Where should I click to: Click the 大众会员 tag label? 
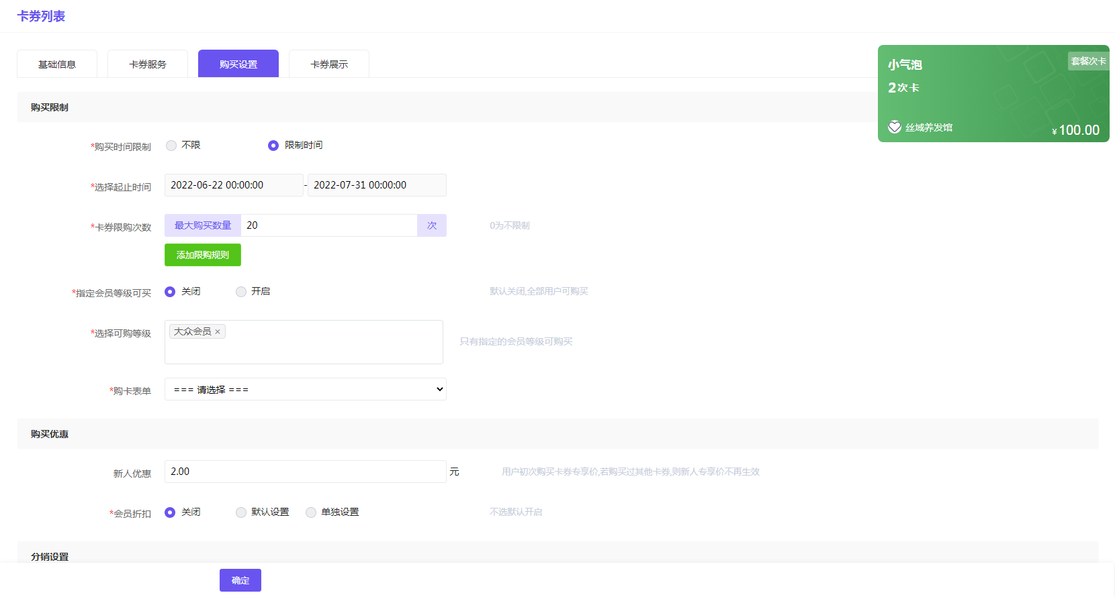pyautogui.click(x=193, y=331)
